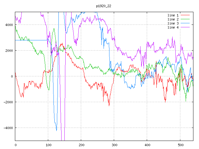Viewport: 199px width, 149px height.
Task: Click the y-axis tick label 4000
Action: (x=9, y=25)
